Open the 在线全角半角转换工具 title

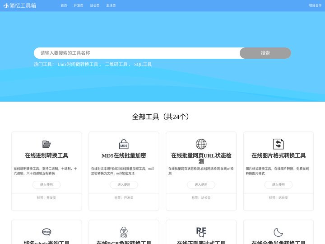(x=279, y=242)
